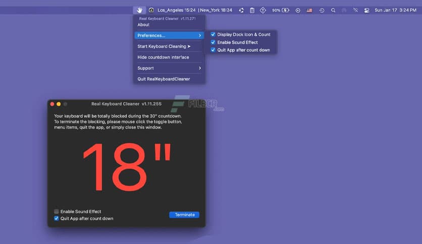Click the Real Keyboard Cleaner hand icon in menu bar
The height and width of the screenshot is (244, 422).
pos(139,10)
